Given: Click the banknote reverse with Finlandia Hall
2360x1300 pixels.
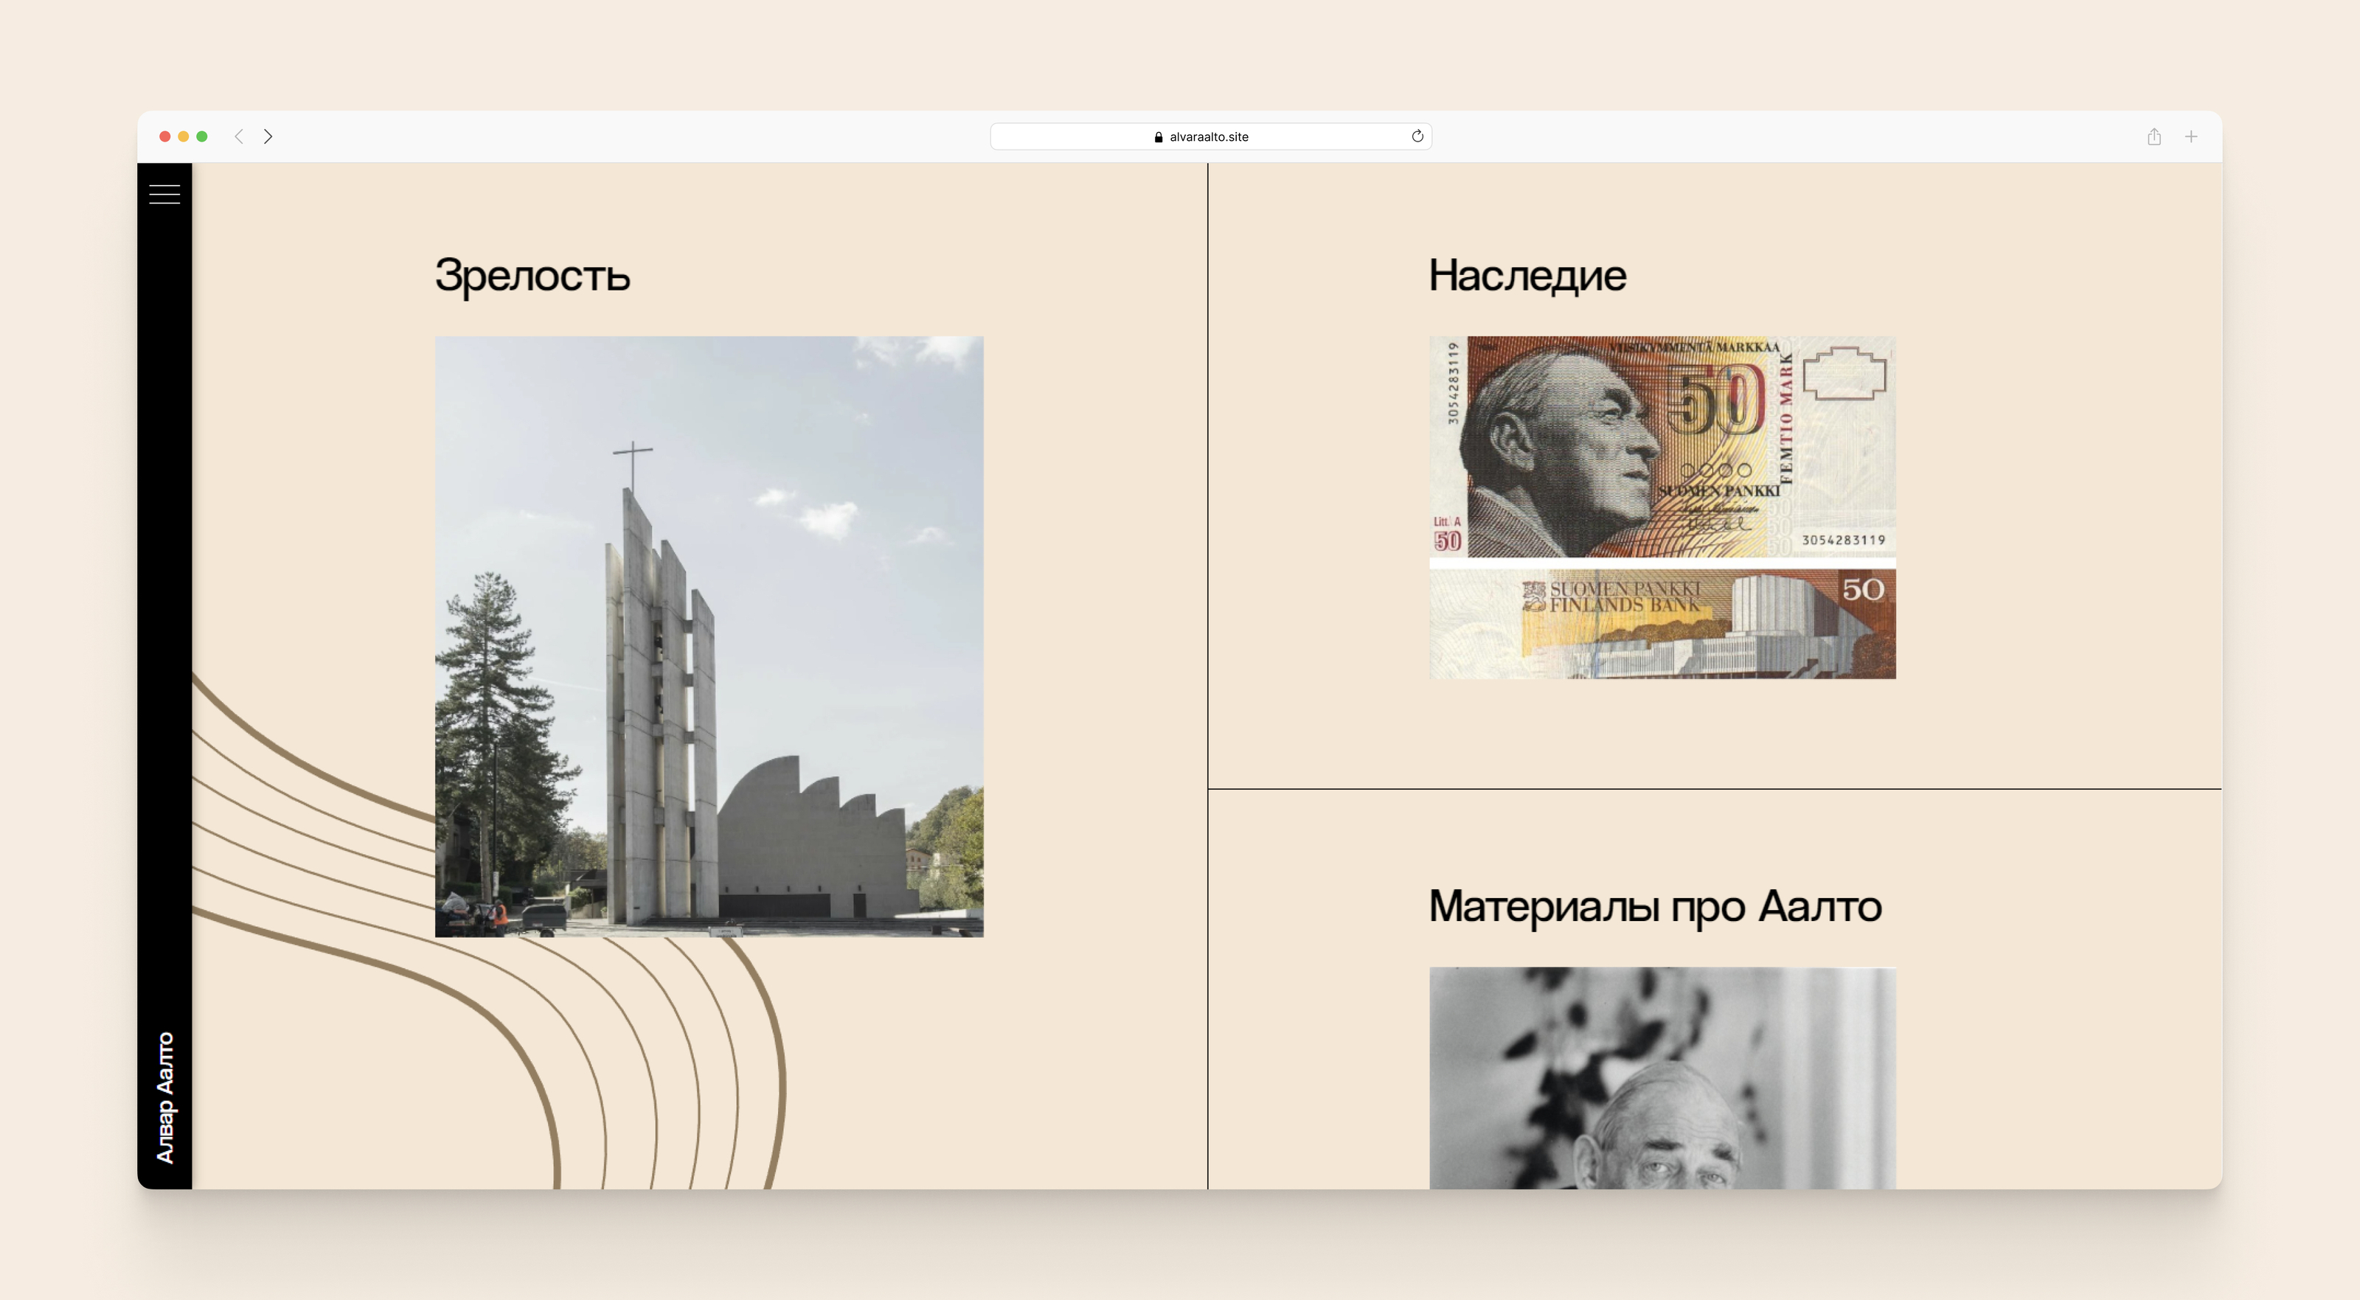Looking at the screenshot, I should [1662, 624].
